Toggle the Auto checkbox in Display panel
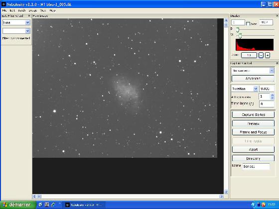The height and width of the screenshot is (209, 279). click(x=248, y=24)
